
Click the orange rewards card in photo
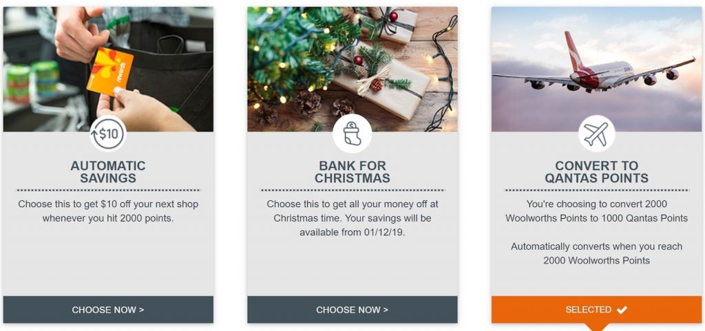(x=110, y=72)
